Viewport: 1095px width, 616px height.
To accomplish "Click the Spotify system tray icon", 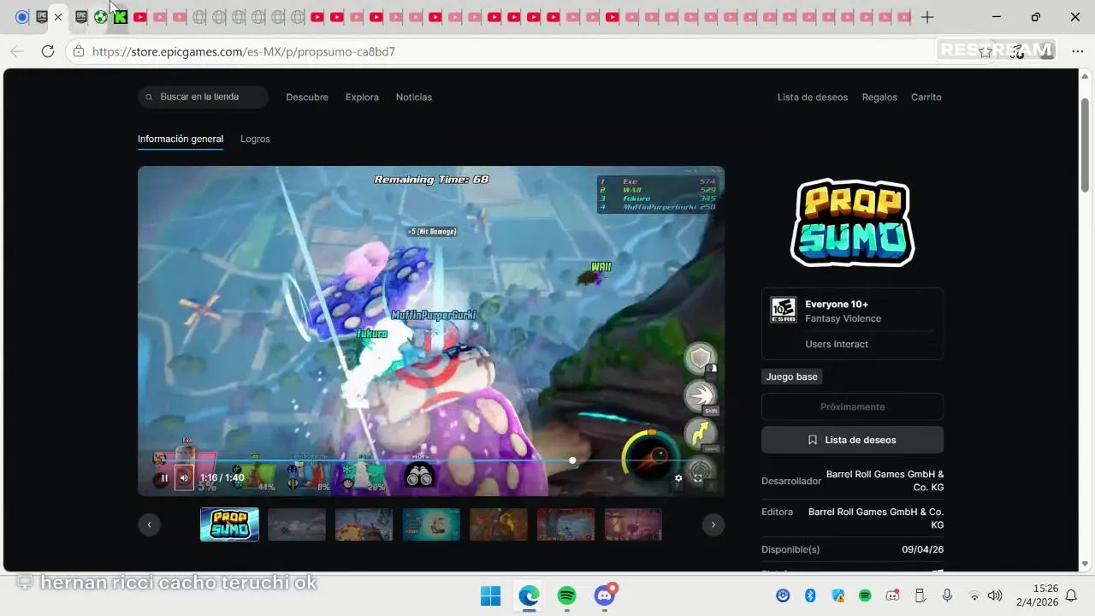I will coord(865,595).
